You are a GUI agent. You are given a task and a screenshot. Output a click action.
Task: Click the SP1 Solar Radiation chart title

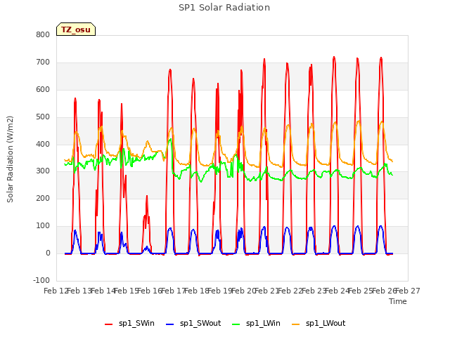(224, 8)
